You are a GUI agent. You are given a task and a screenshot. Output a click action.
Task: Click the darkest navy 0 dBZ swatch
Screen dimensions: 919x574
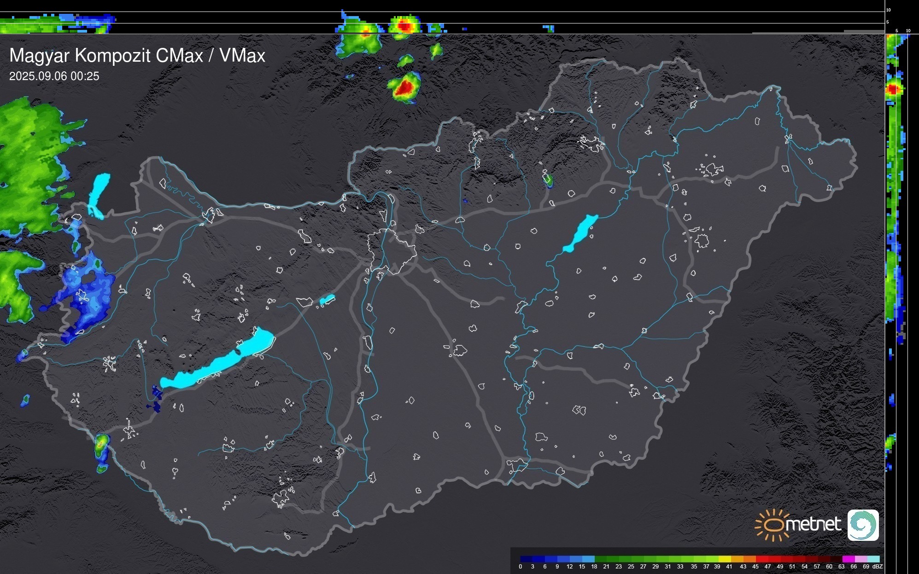pyautogui.click(x=526, y=559)
